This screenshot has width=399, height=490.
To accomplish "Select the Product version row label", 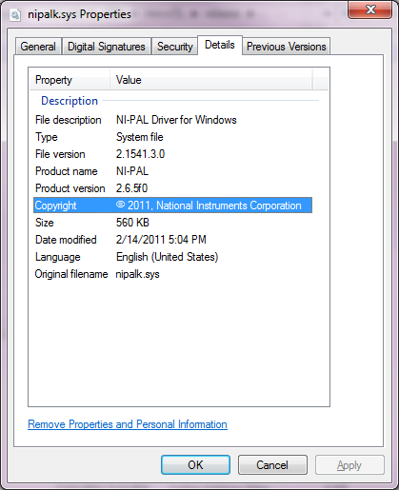I will click(70, 188).
